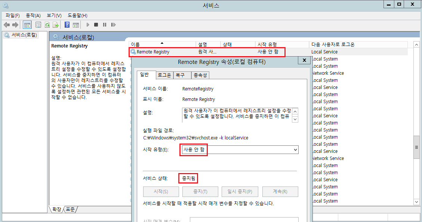Open the 시작 유형 combo box
This screenshot has height=222, width=422.
click(x=240, y=149)
